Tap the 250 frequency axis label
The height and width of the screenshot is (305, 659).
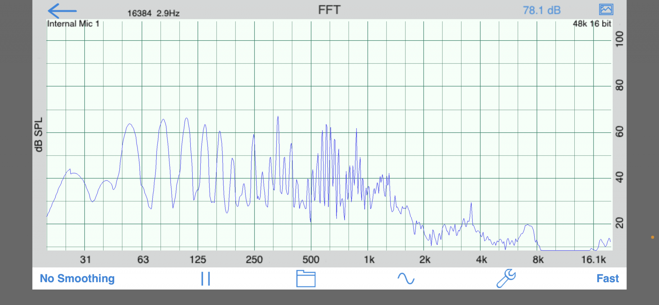click(x=254, y=260)
